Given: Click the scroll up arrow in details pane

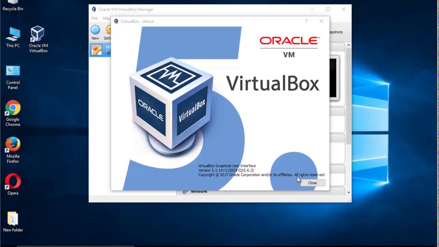Looking at the screenshot, I should pos(348,45).
